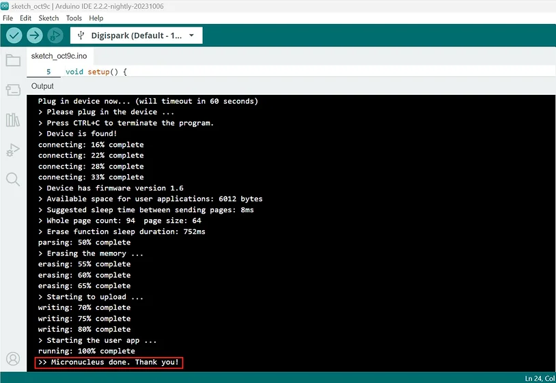Open the Sketchbook folder sidebar icon
The width and height of the screenshot is (556, 383).
tap(13, 60)
